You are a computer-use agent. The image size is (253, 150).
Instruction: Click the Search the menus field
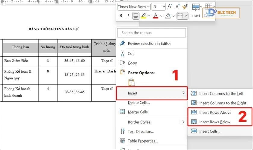[x=151, y=33]
